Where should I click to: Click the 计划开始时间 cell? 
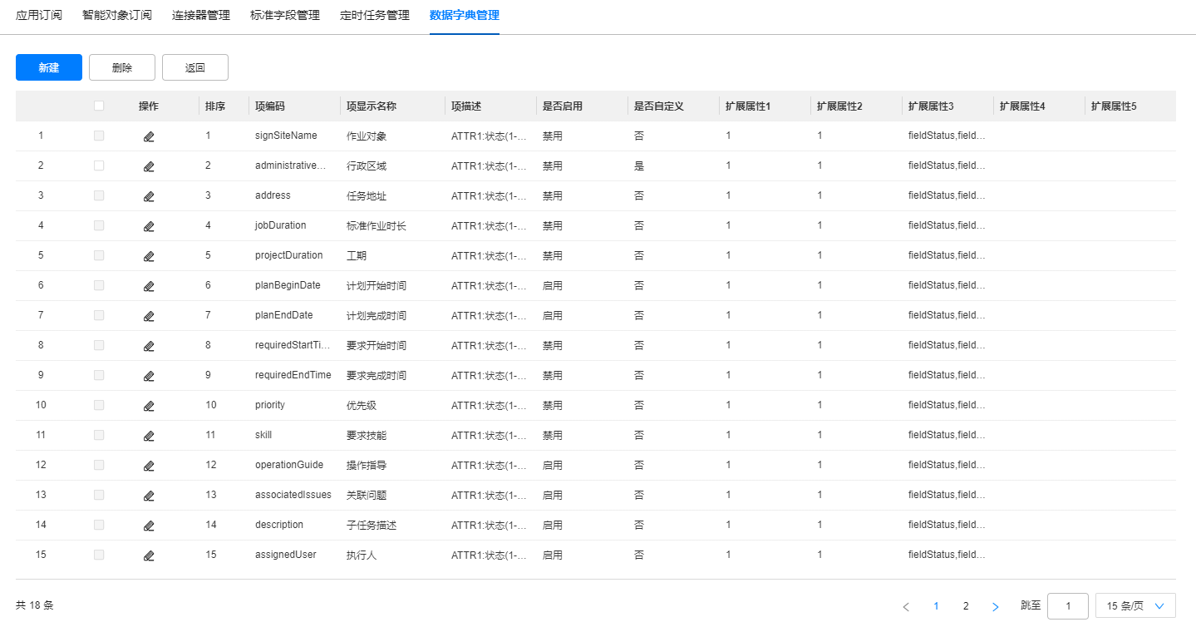point(377,286)
